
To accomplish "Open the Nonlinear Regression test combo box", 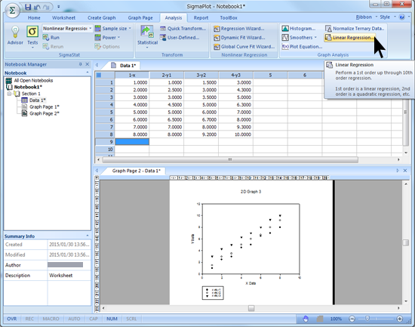I will coord(67,29).
